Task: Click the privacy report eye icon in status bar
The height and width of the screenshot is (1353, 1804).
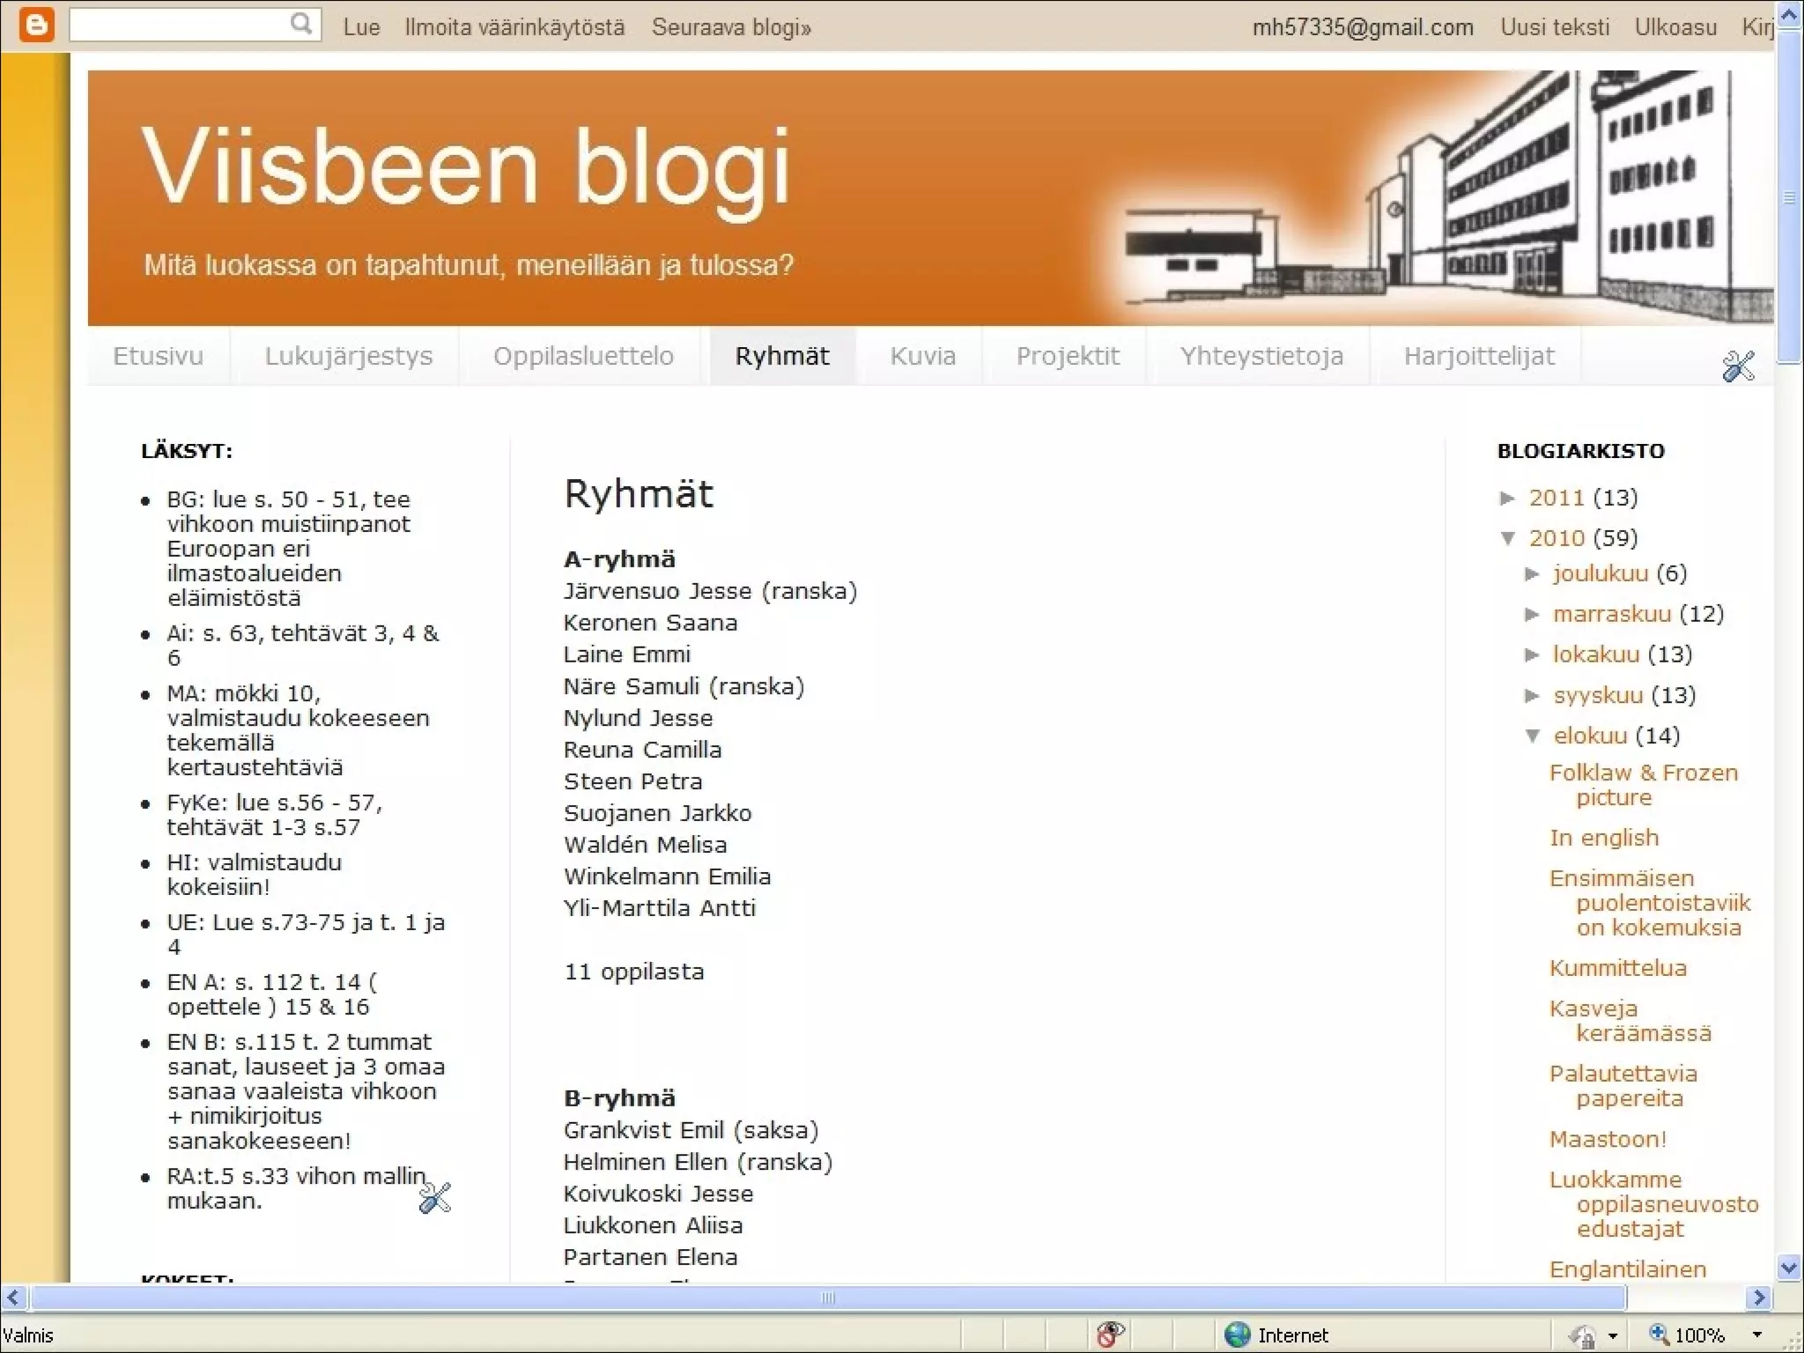Action: pos(1110,1335)
